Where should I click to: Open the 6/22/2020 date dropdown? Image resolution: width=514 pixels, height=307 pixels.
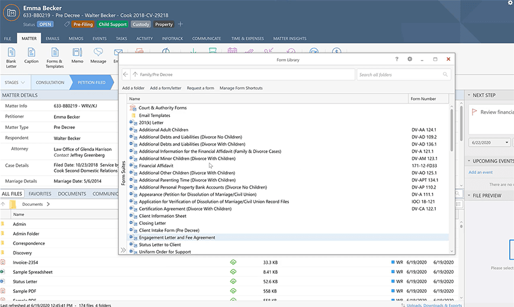click(507, 143)
